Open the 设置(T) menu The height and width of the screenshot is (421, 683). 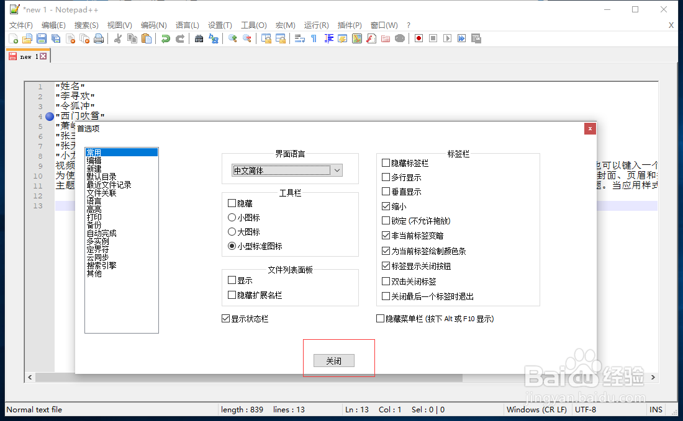coord(220,25)
